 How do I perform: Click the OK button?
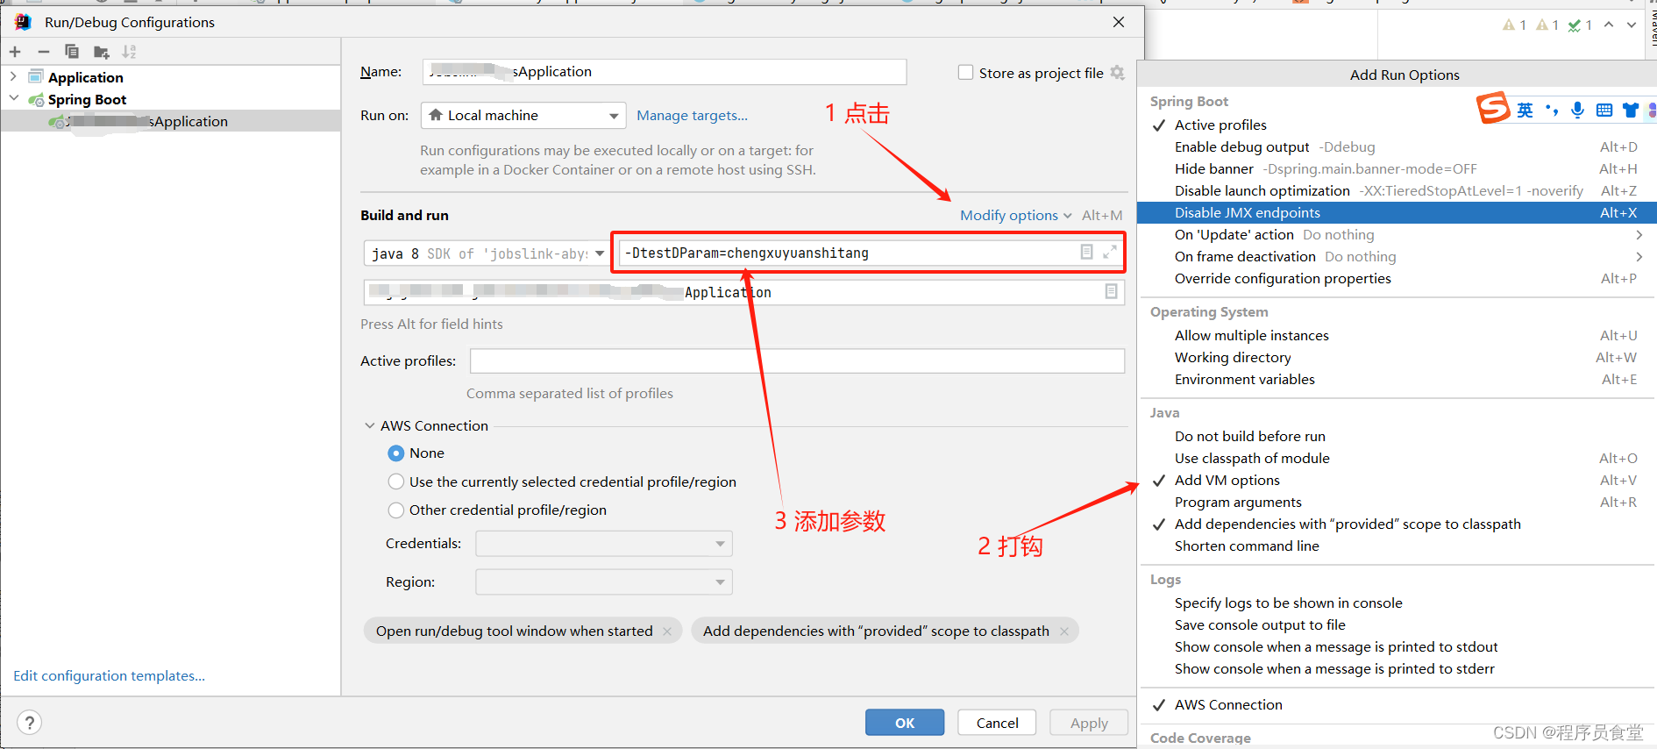(905, 723)
